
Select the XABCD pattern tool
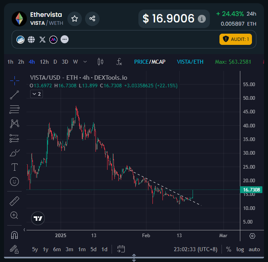[14, 124]
